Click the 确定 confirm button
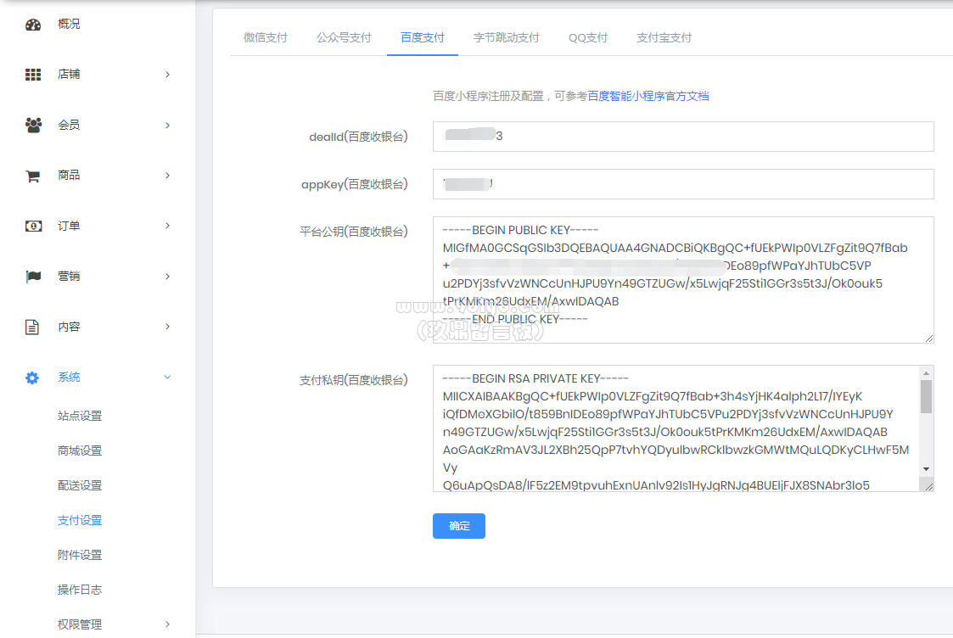This screenshot has height=638, width=953. pyautogui.click(x=459, y=526)
